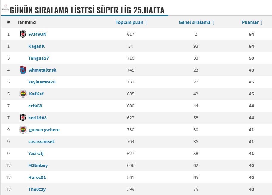The width and height of the screenshot is (272, 195).
Task: Click the Fenerbahçe crest beside KafKaf
Action: pyautogui.click(x=23, y=94)
